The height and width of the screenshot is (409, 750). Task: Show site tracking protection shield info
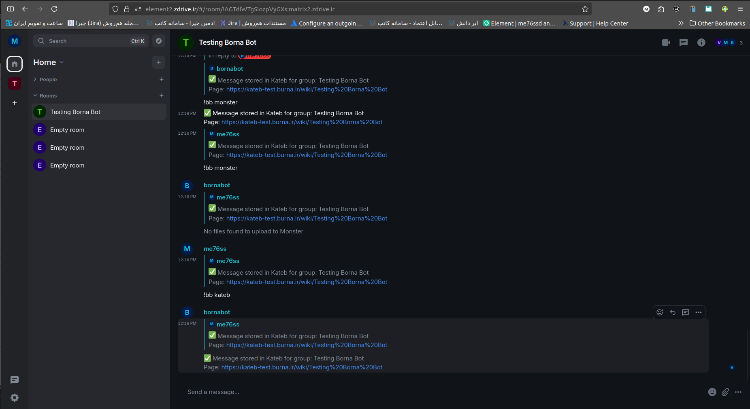click(115, 9)
